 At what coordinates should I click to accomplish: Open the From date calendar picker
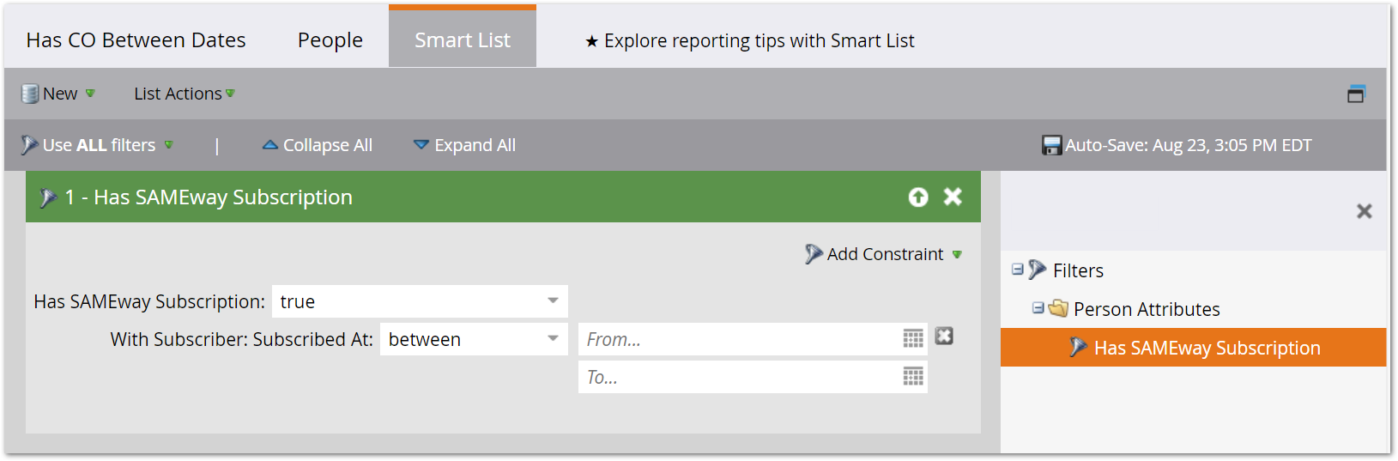click(x=913, y=338)
